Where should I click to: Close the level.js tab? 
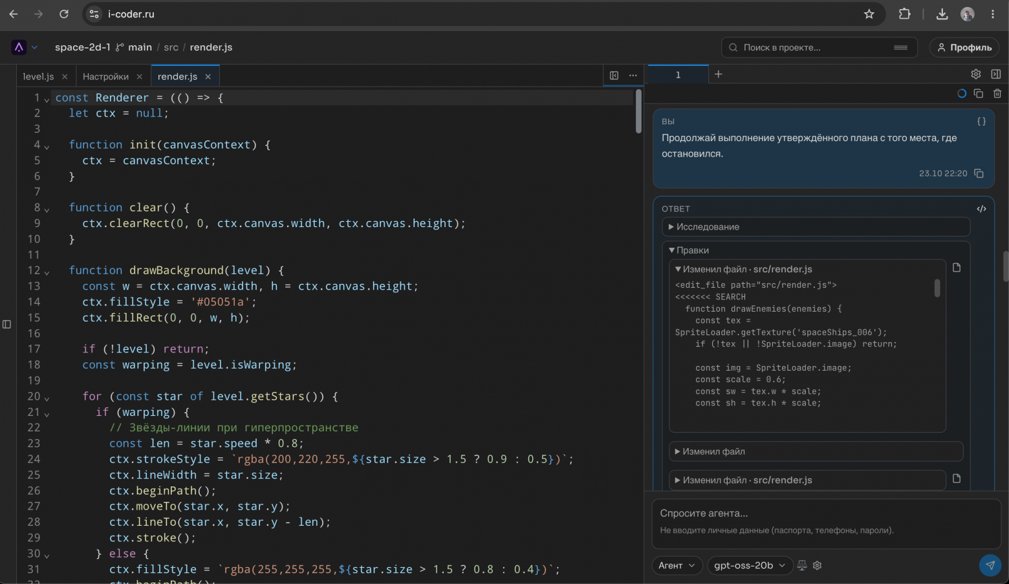click(x=65, y=76)
